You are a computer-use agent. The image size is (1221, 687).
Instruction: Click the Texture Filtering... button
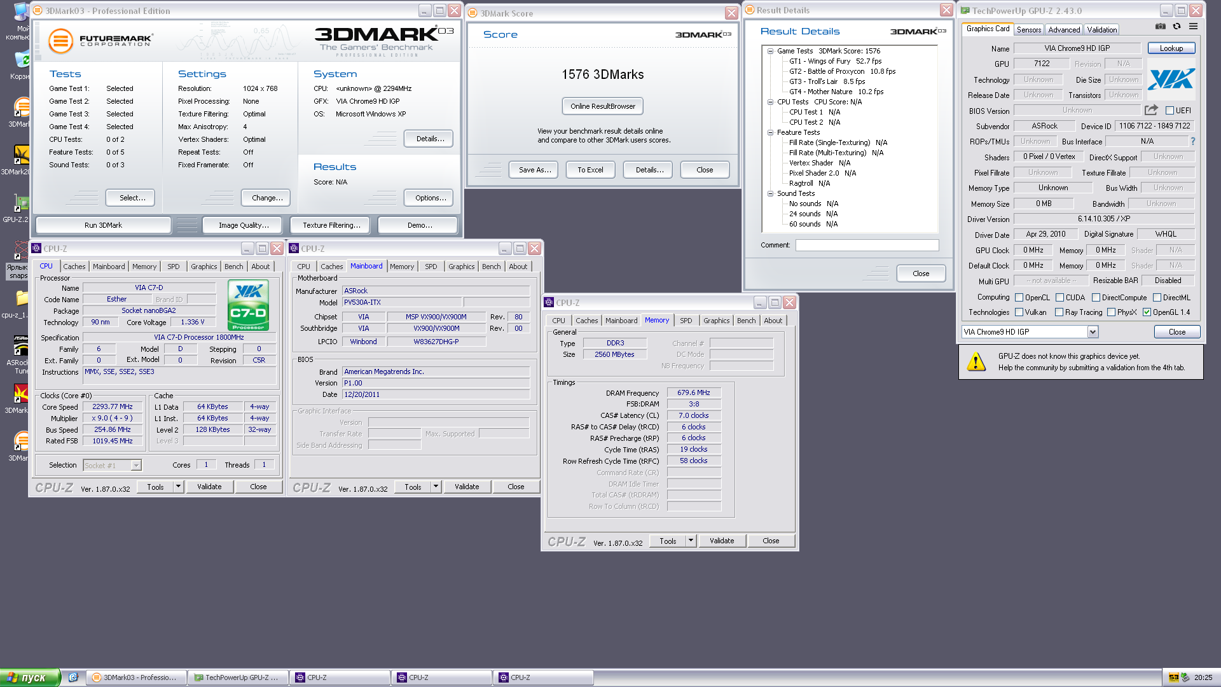click(331, 225)
